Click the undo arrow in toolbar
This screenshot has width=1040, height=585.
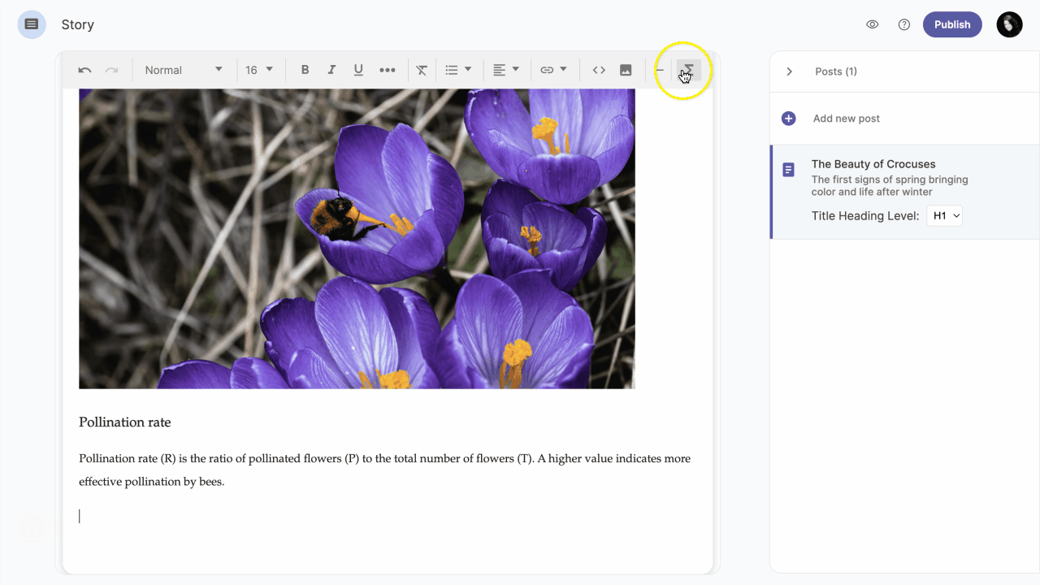(x=84, y=71)
